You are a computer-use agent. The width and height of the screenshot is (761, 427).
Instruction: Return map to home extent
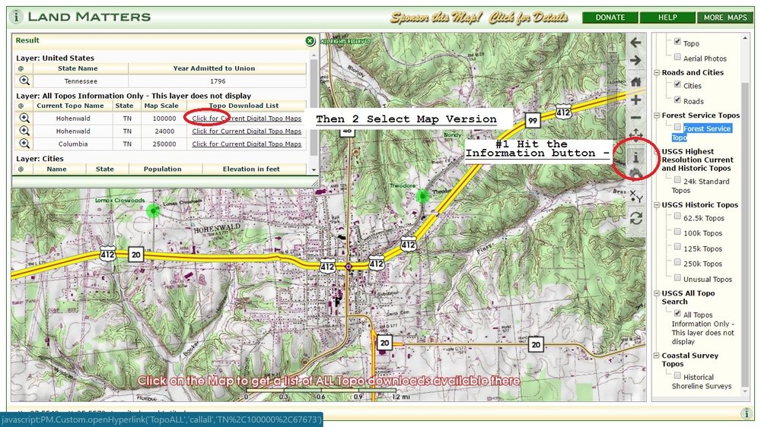635,81
